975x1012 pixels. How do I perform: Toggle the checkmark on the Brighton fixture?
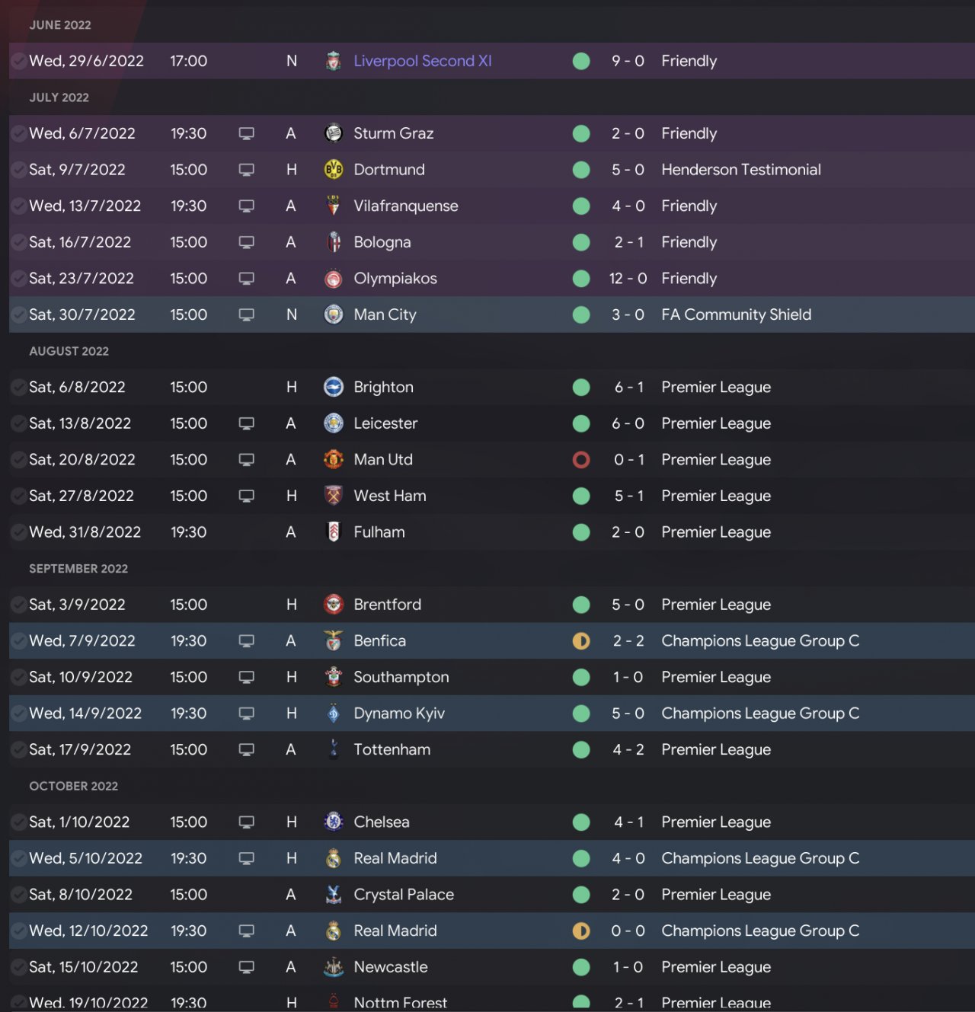coord(18,388)
